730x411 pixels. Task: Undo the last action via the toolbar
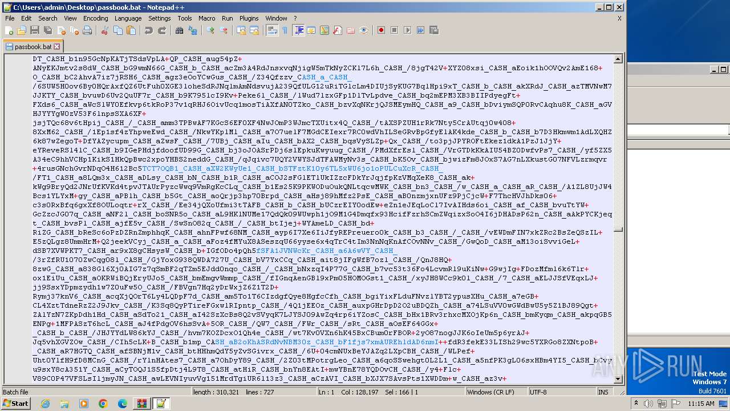coord(149,30)
